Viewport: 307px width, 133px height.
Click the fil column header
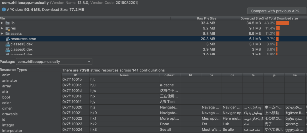(x=190, y=75)
